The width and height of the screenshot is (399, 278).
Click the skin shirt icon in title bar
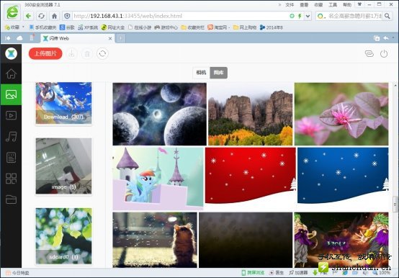point(359,4)
